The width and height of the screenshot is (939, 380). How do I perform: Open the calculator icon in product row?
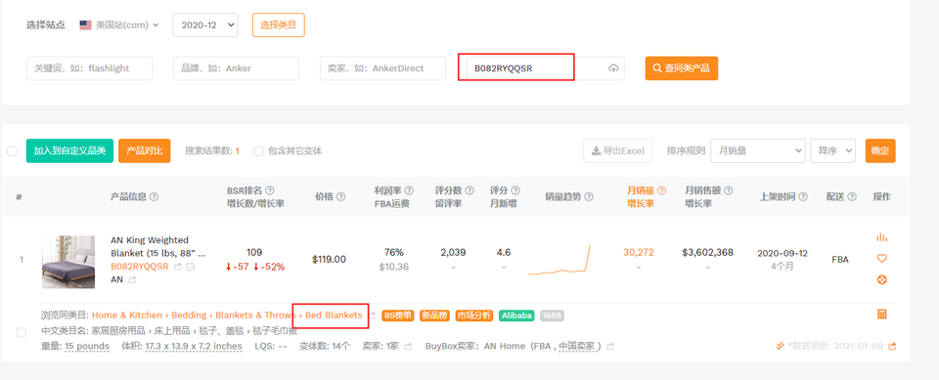[x=881, y=315]
